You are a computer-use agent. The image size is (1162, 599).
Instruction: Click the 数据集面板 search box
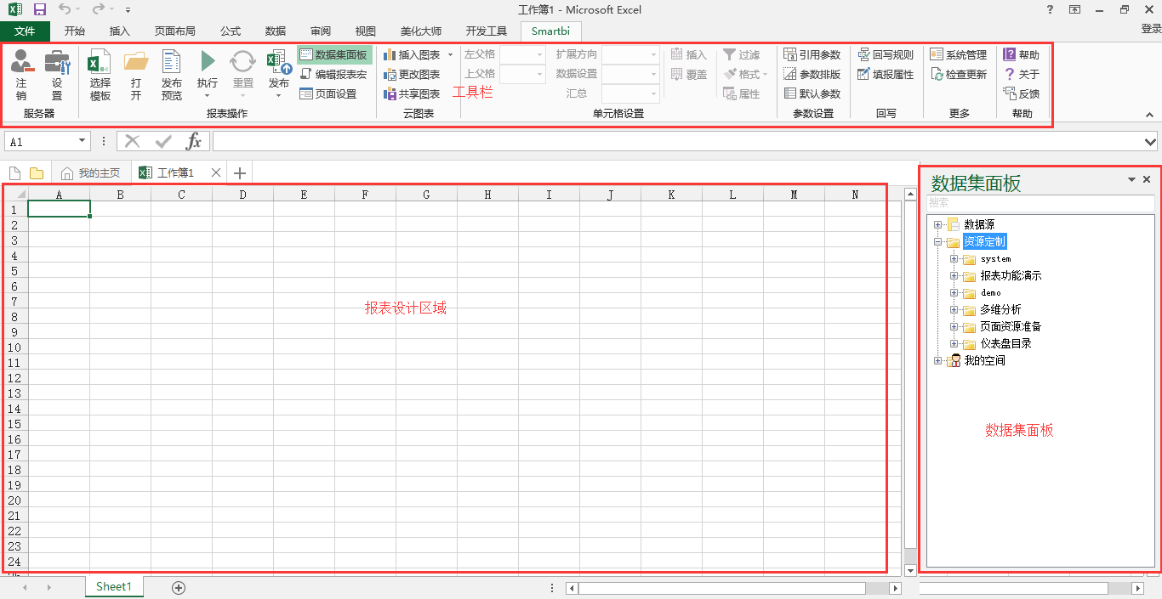click(x=1040, y=203)
